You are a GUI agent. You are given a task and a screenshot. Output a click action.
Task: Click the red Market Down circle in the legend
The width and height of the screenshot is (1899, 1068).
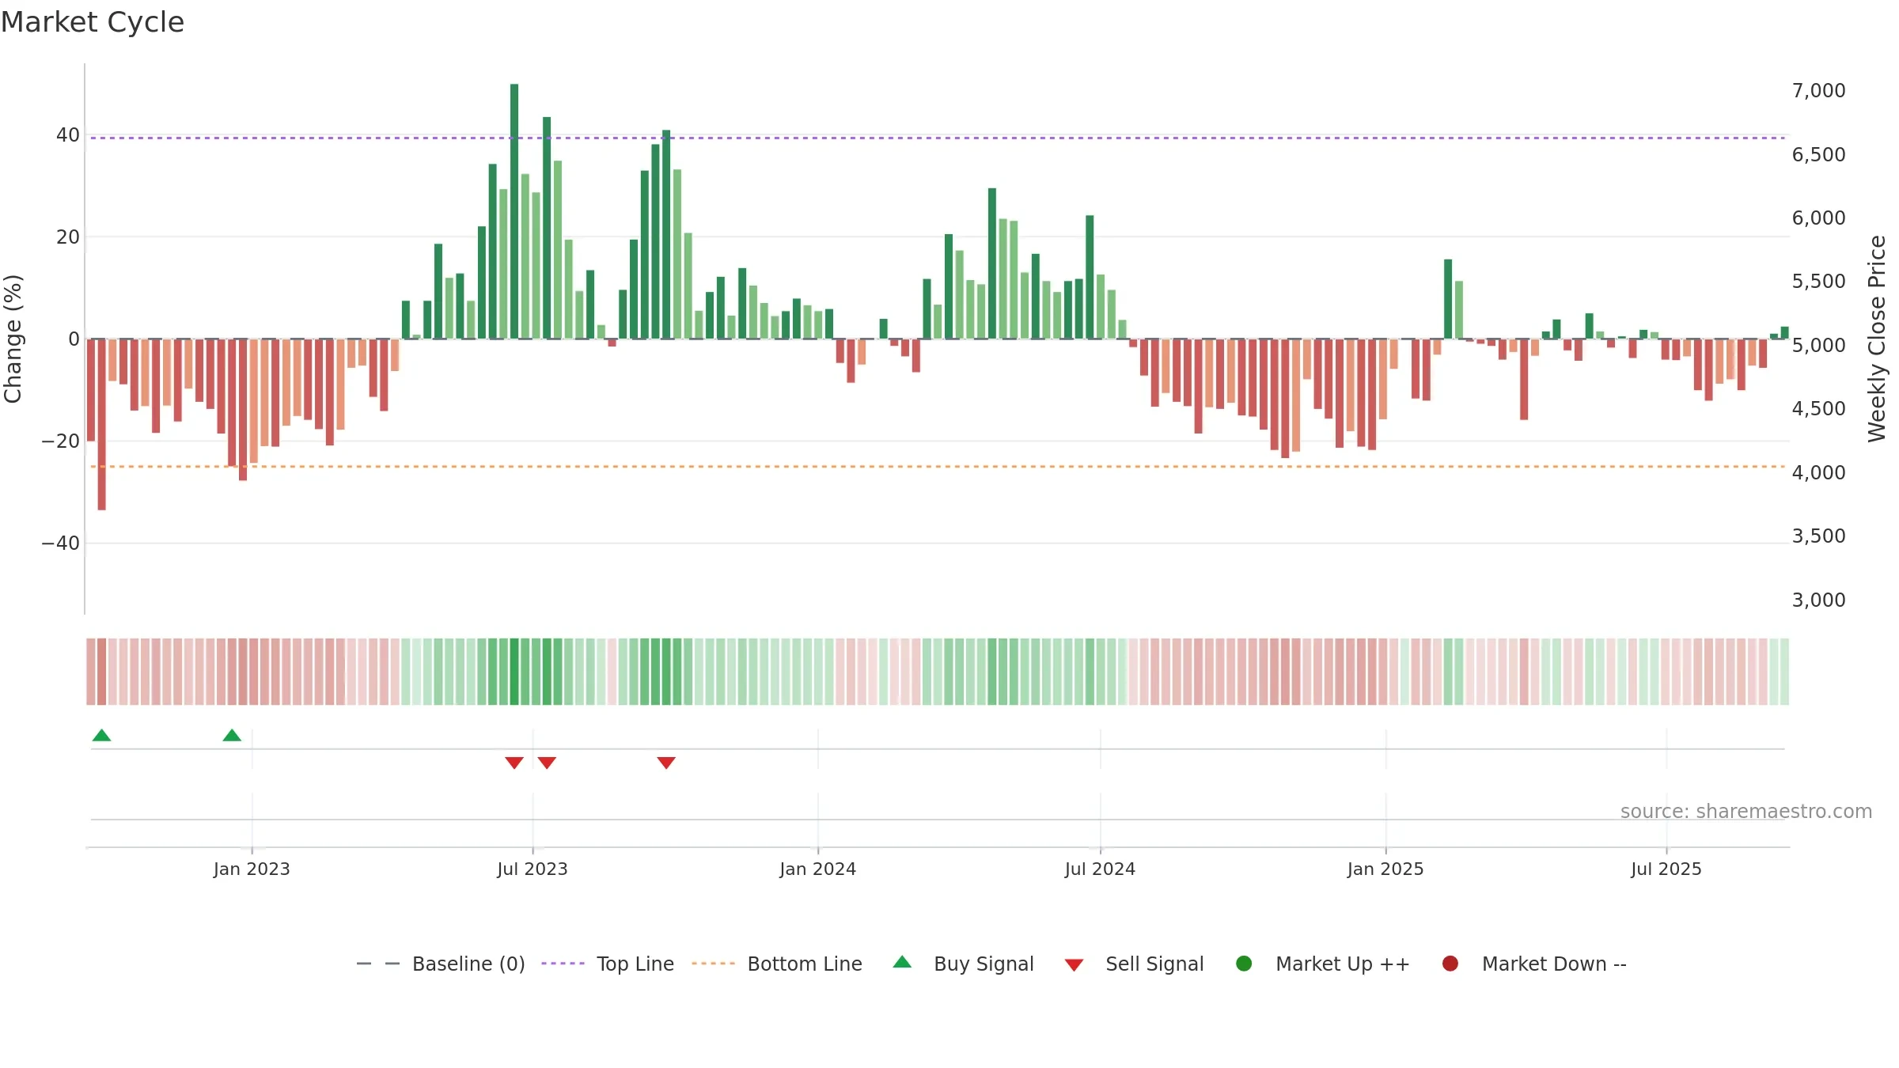coord(1450,964)
